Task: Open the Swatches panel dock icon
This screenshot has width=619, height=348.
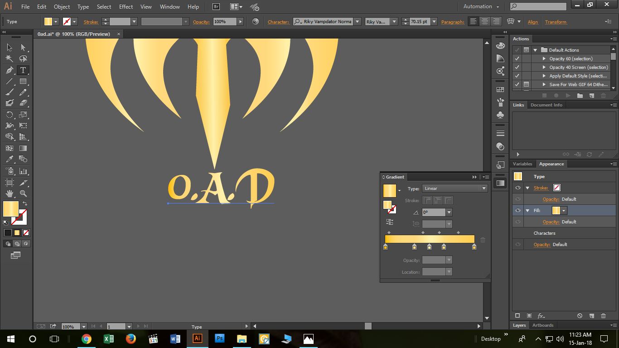Action: (500, 90)
